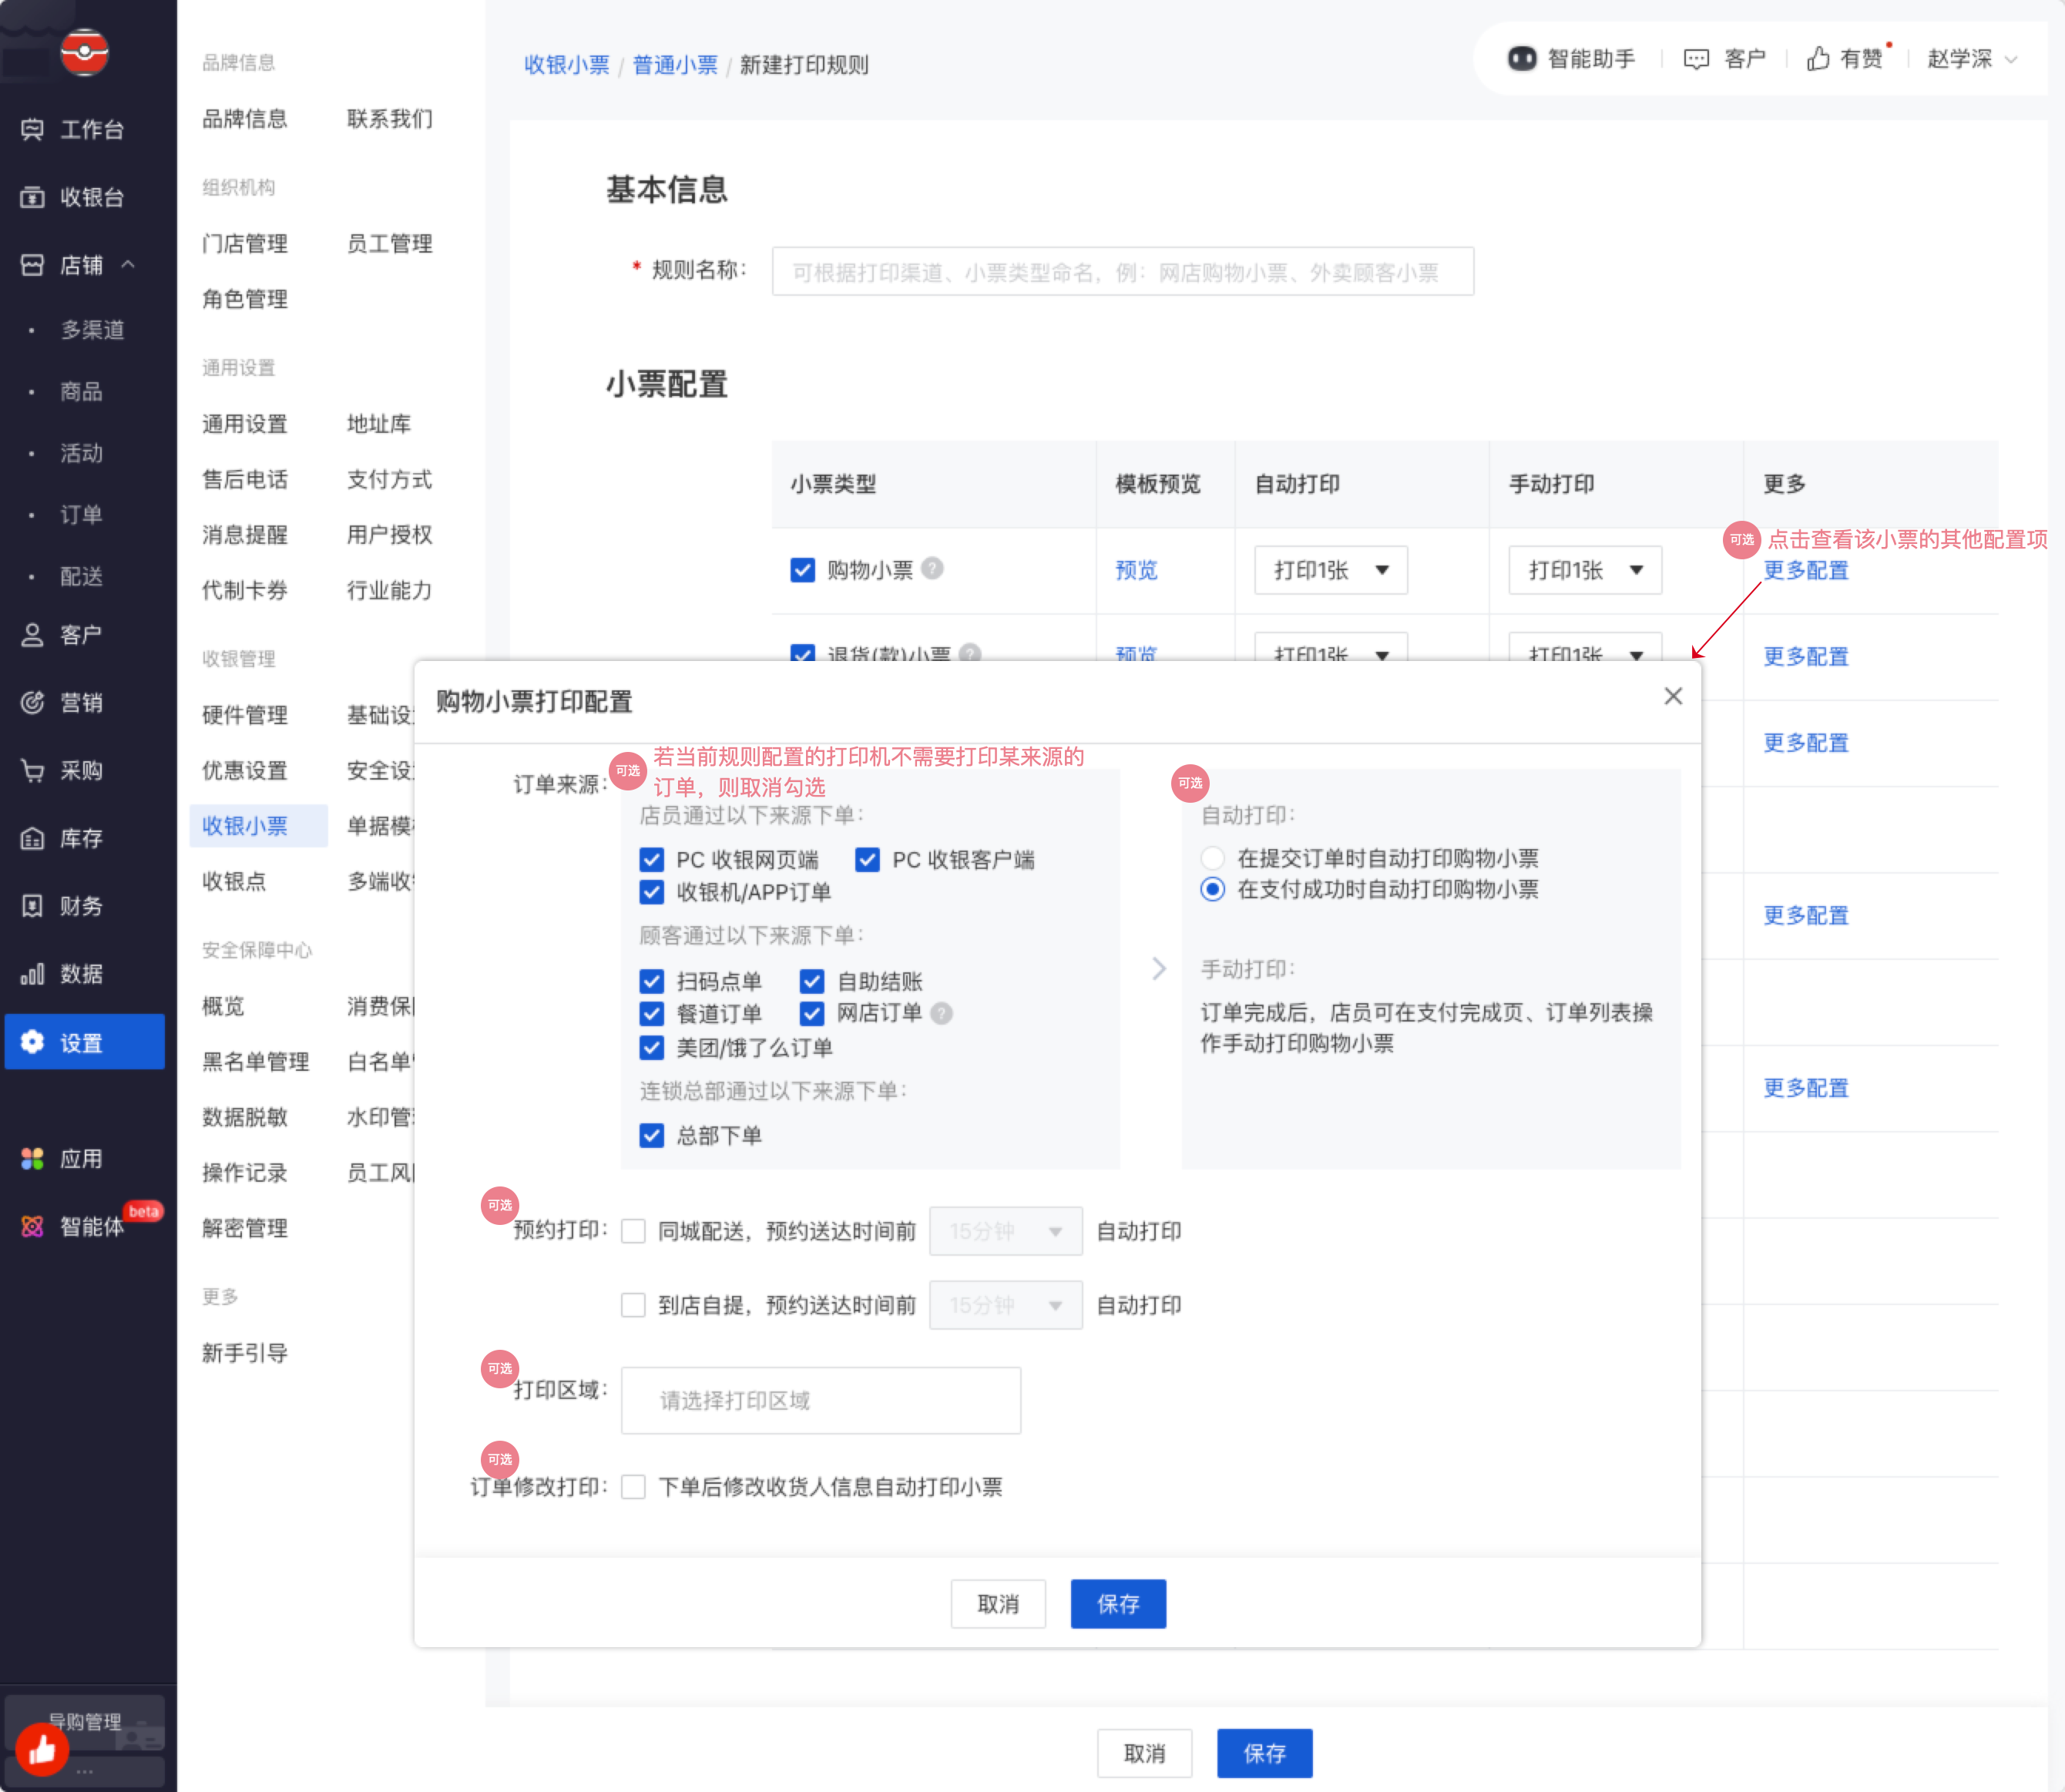Screen dimensions: 2065x1792
Task: Click the 智能助手 robot icon in header
Action: point(1521,59)
